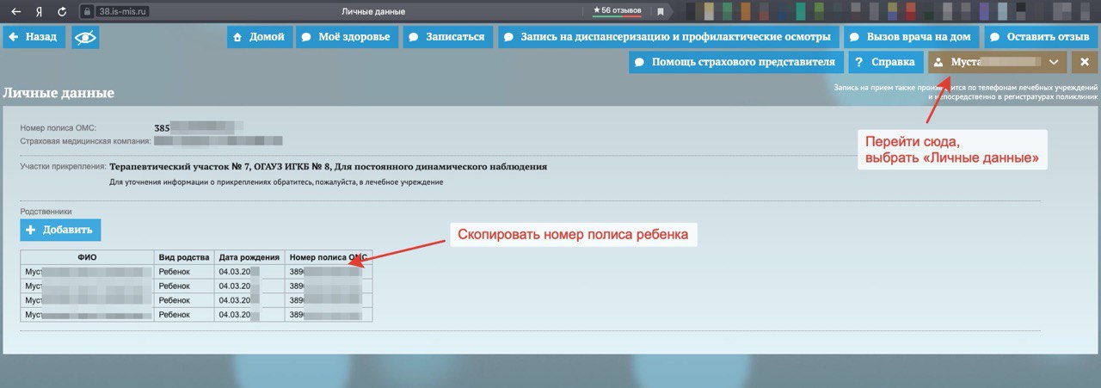
Task: Click the Номер полиса ОМС column header
Action: pyautogui.click(x=329, y=257)
